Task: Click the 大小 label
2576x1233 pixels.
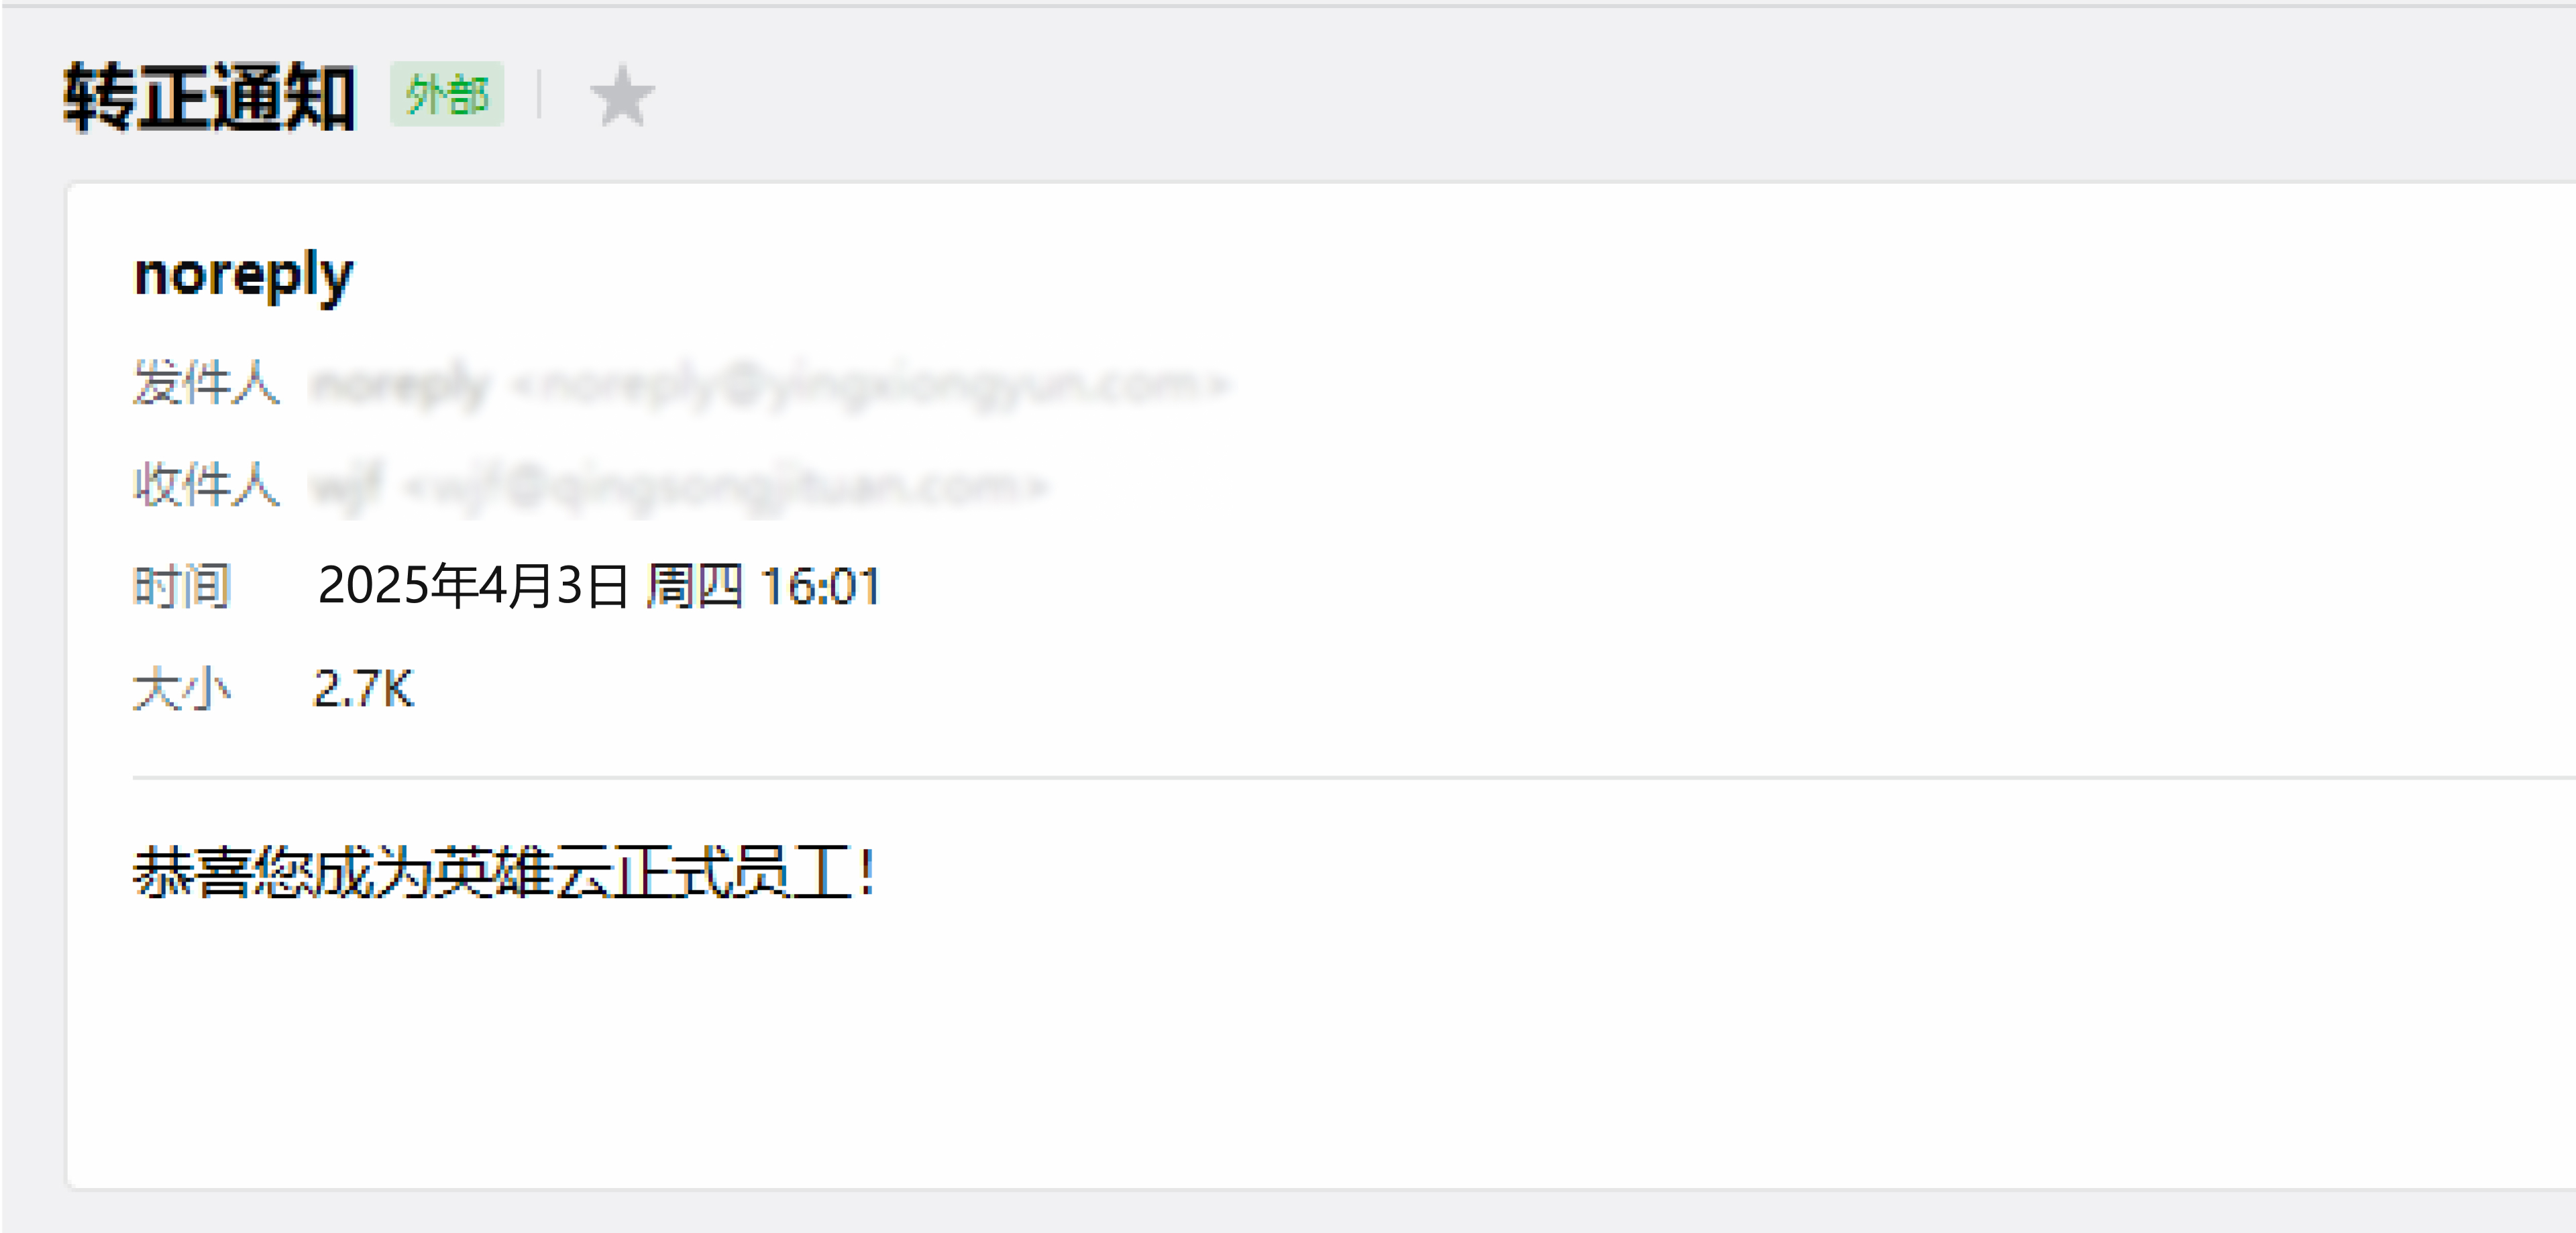Action: [181, 689]
